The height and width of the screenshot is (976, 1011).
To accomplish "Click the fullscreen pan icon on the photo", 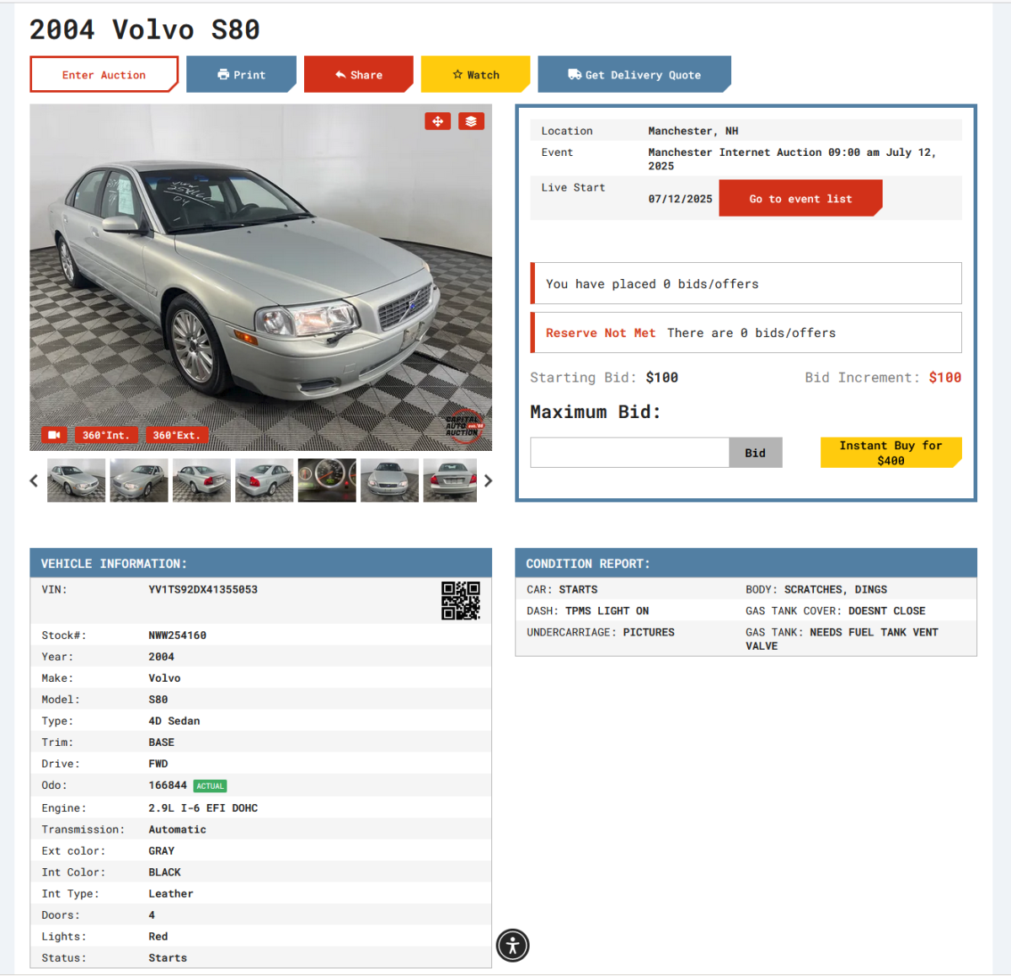I will click(437, 121).
